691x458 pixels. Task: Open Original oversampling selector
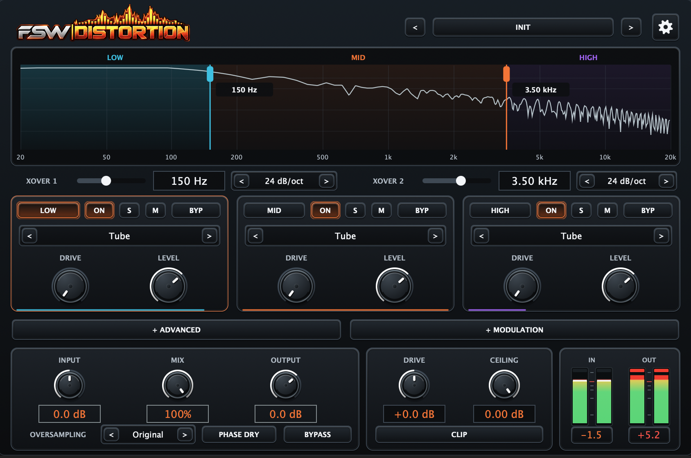pyautogui.click(x=148, y=435)
